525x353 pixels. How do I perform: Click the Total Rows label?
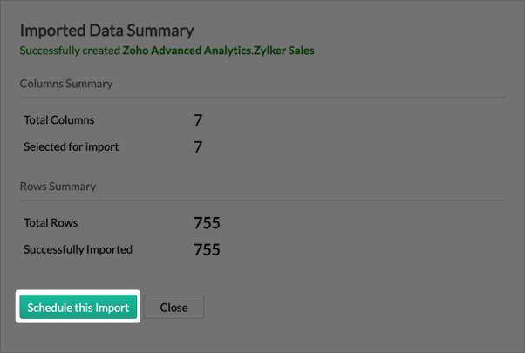pos(51,222)
